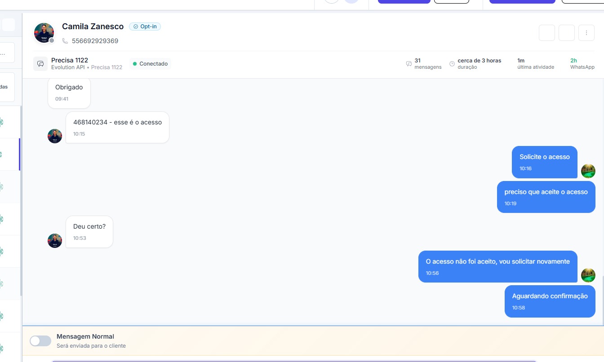Click the square button left of three-dot menu
This screenshot has height=362, width=604.
click(x=567, y=33)
